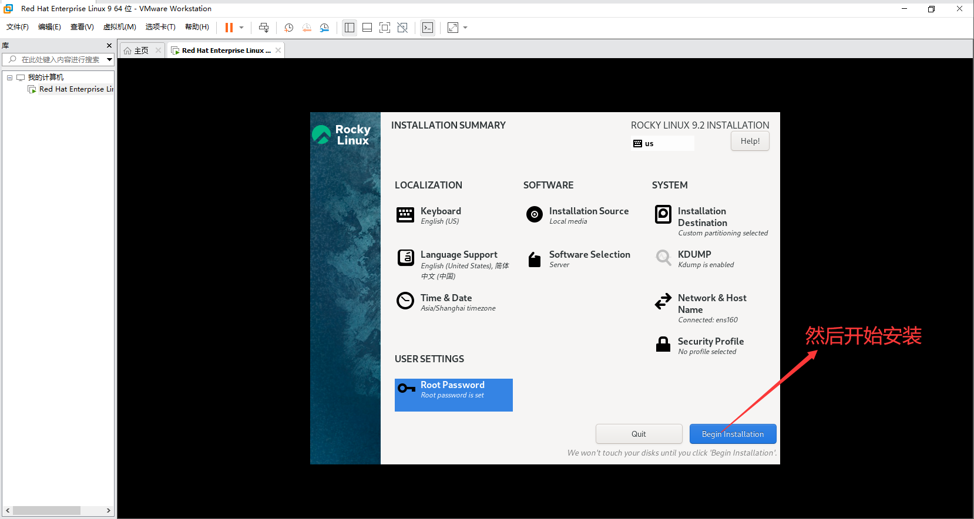The width and height of the screenshot is (974, 519).
Task: Enter full screen mode from the toolbar
Action: coord(385,28)
